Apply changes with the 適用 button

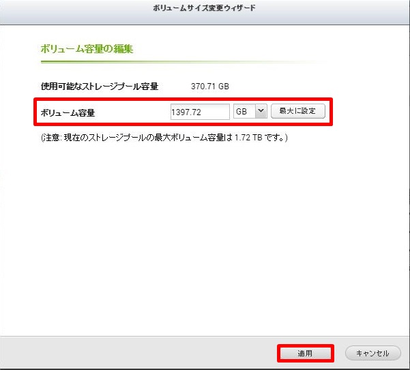[x=305, y=353]
